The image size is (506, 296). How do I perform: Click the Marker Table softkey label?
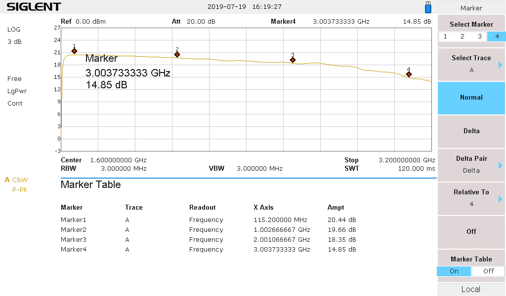[x=471, y=259]
